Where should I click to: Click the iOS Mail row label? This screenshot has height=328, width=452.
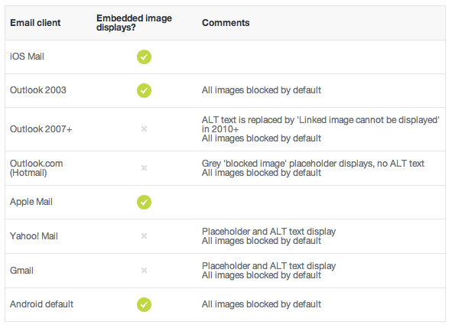pyautogui.click(x=27, y=57)
